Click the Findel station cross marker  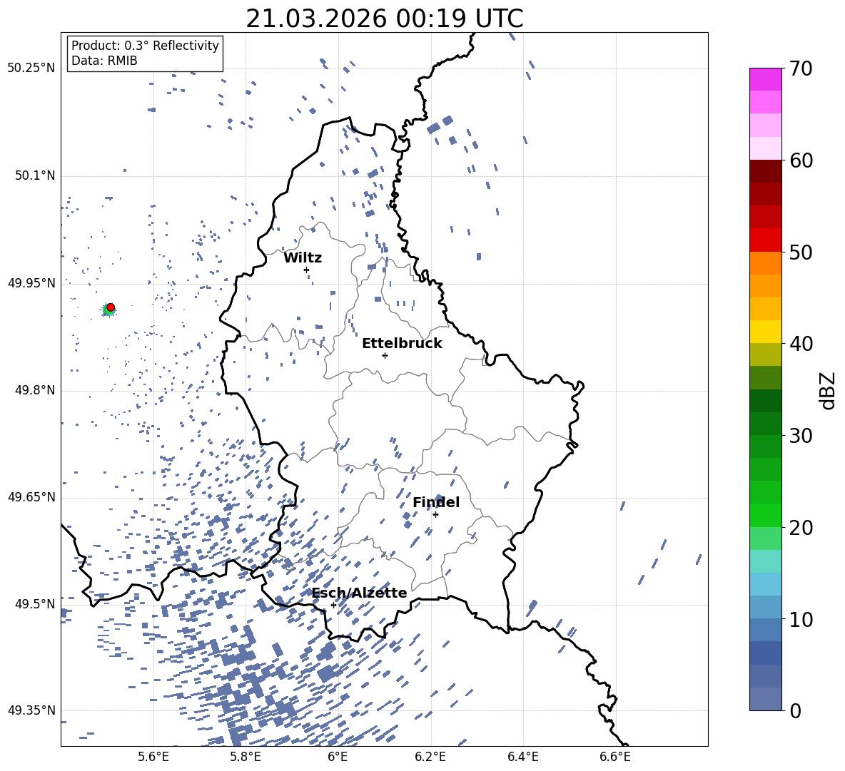click(x=435, y=515)
